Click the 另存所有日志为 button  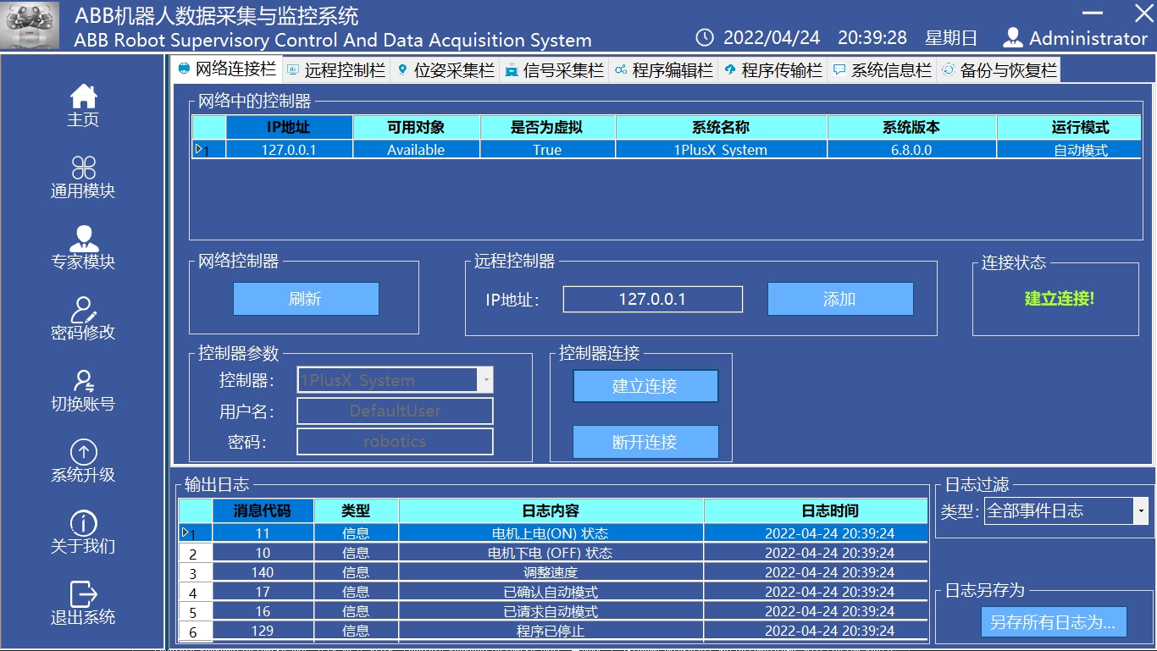pos(1054,622)
